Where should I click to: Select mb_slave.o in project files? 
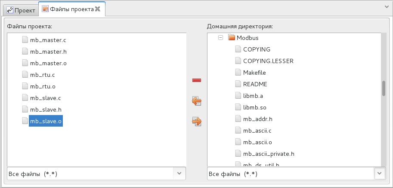tap(46, 121)
